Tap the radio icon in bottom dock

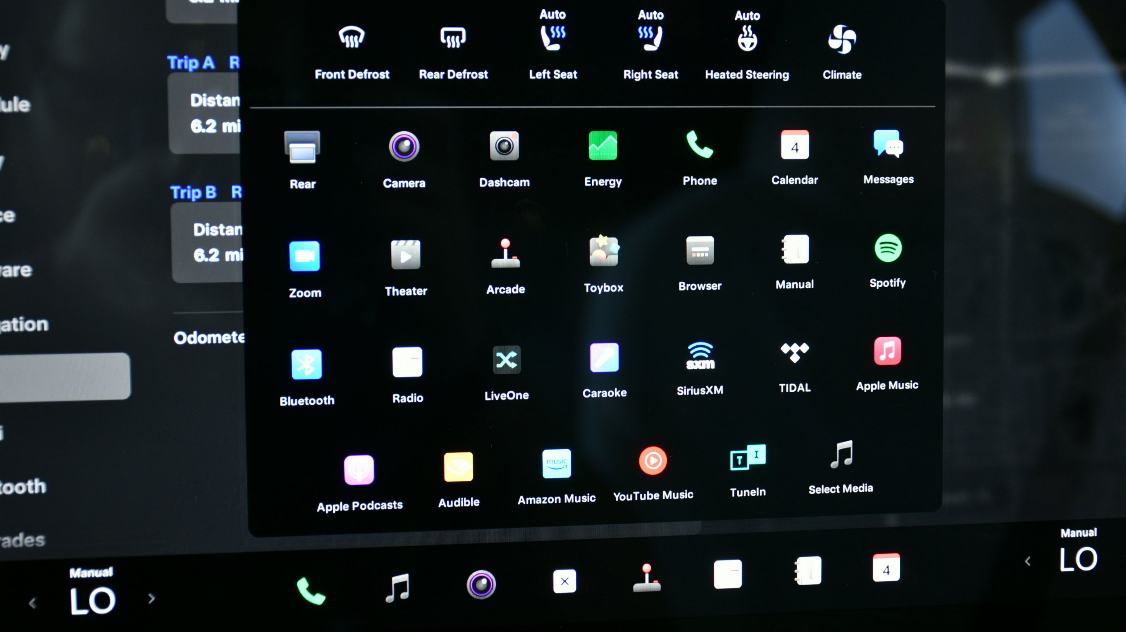(x=728, y=574)
